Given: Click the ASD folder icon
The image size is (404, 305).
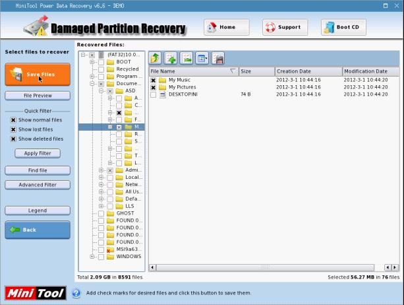Looking at the screenshot, I should pyautogui.click(x=119, y=91).
